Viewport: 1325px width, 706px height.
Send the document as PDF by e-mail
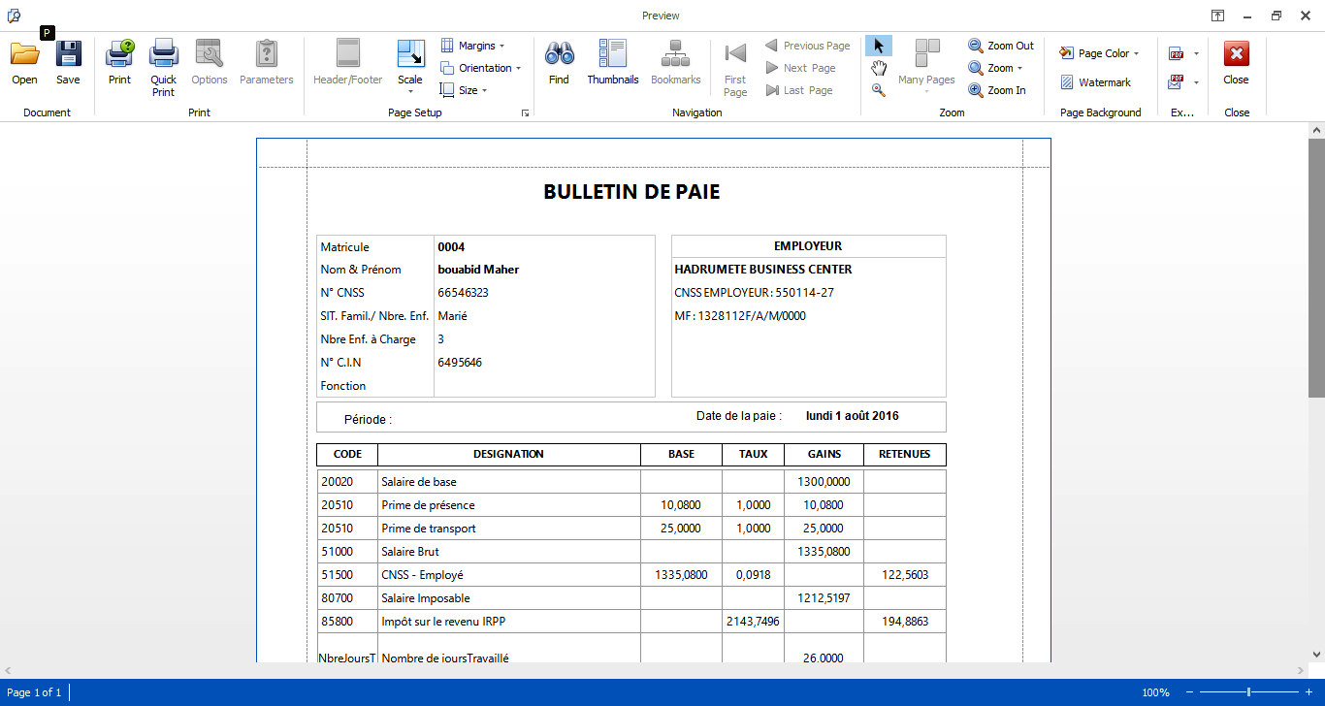click(1177, 81)
